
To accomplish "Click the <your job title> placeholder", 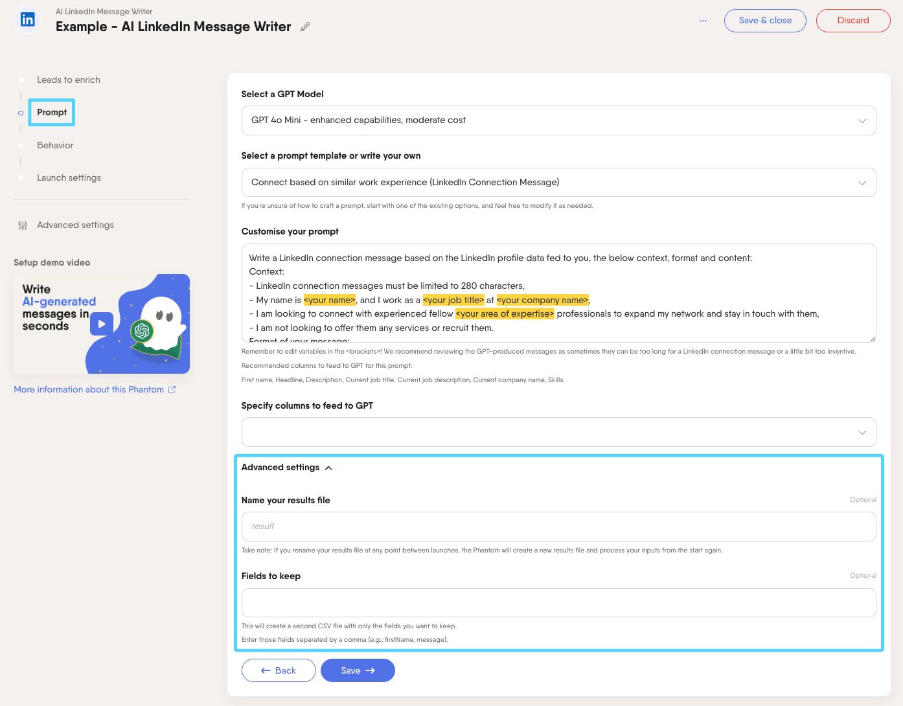I will (453, 300).
